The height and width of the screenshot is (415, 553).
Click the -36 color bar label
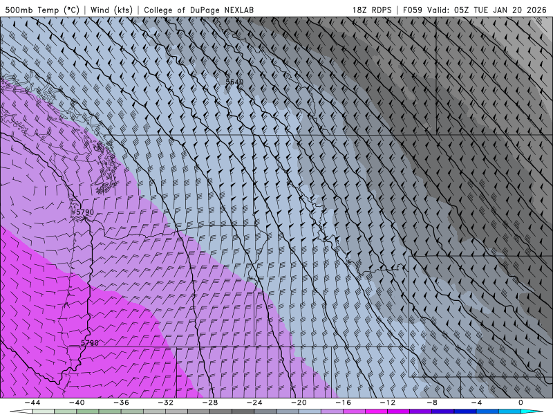coord(121,403)
